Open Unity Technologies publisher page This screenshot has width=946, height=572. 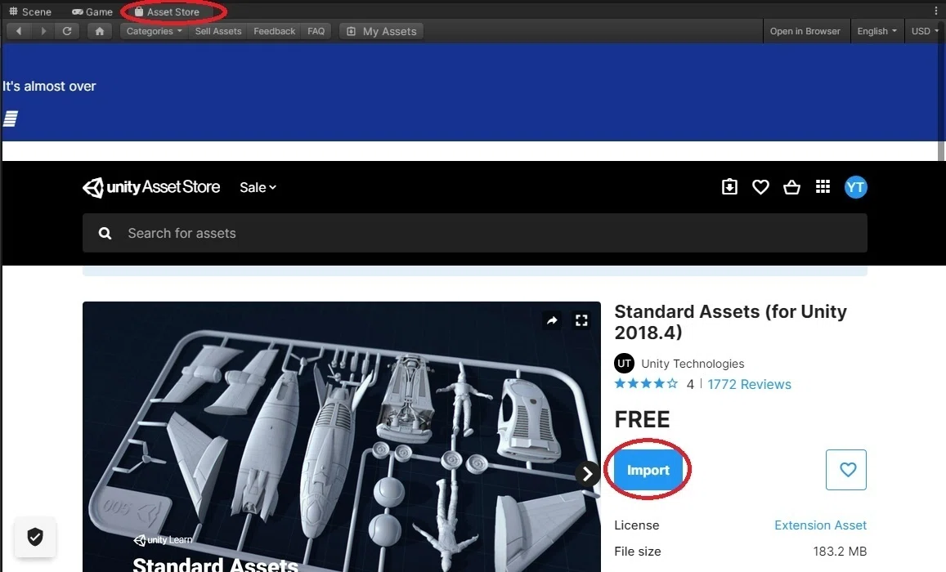(x=693, y=364)
